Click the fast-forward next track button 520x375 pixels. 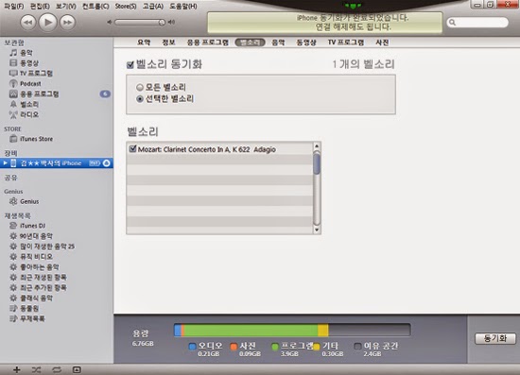[x=68, y=23]
